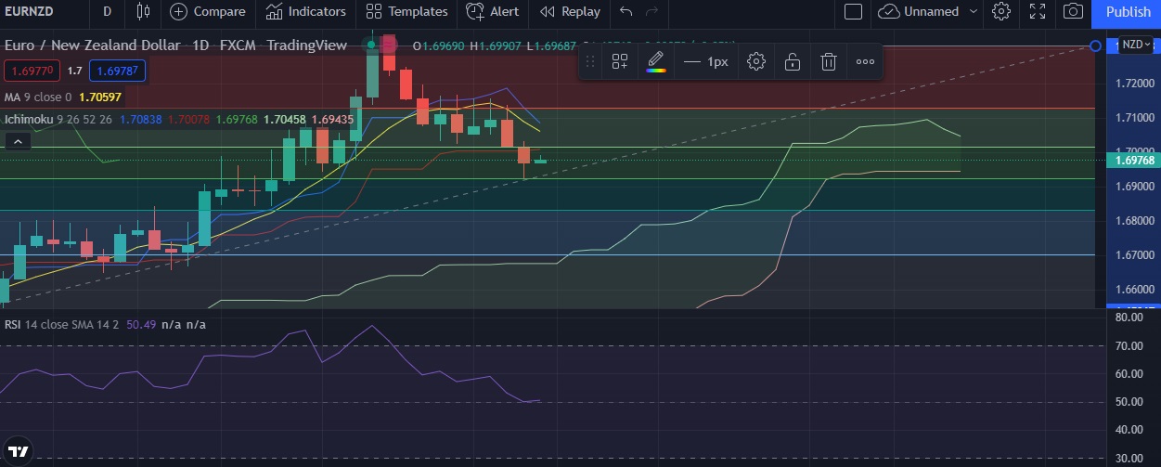Viewport: 1161px width, 467px height.
Task: Expand the Unnamed layout dropdown arrow
Action: coord(973,11)
